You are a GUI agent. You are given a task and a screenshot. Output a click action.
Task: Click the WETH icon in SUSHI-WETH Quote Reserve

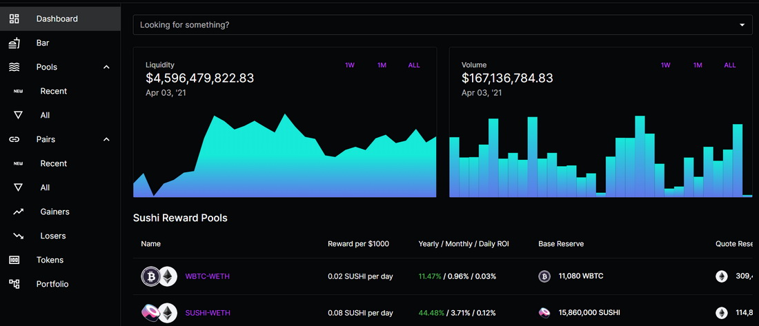coord(722,313)
